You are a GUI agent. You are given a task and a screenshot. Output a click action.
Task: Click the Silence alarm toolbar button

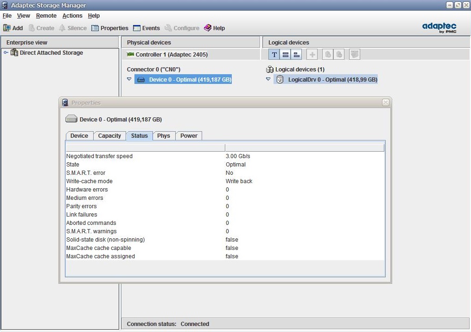pos(73,28)
